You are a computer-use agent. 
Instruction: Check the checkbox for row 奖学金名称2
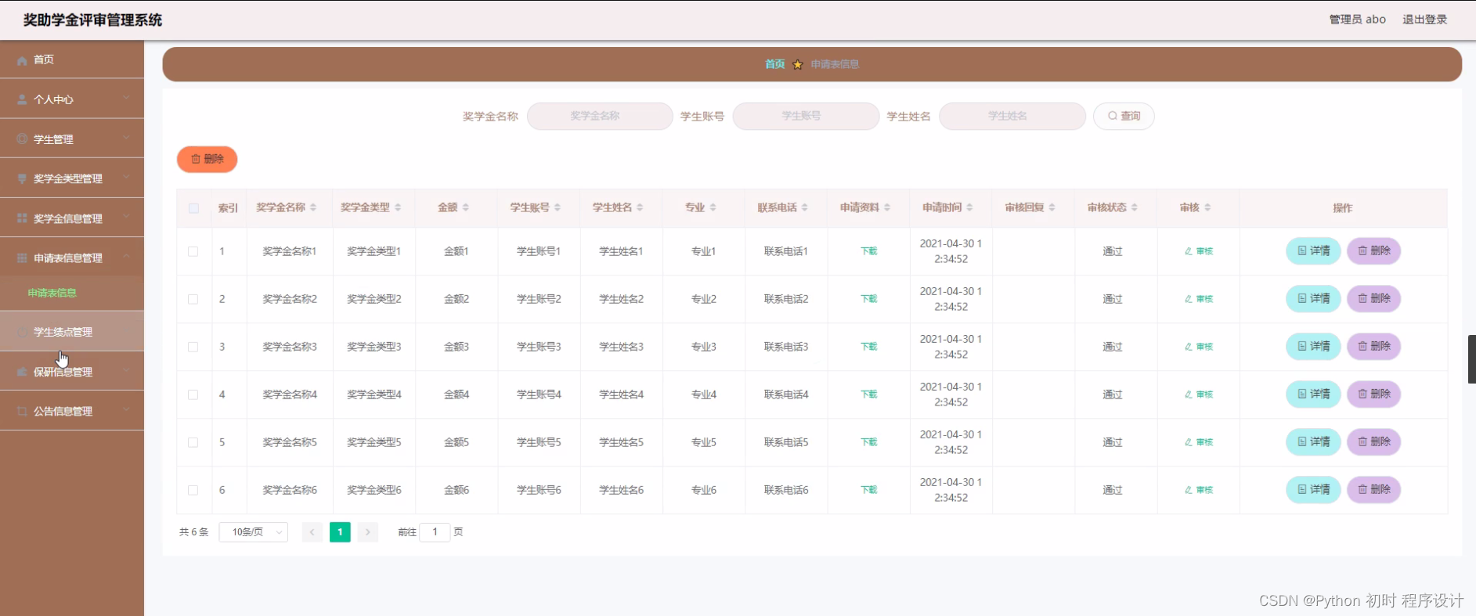[x=193, y=299]
